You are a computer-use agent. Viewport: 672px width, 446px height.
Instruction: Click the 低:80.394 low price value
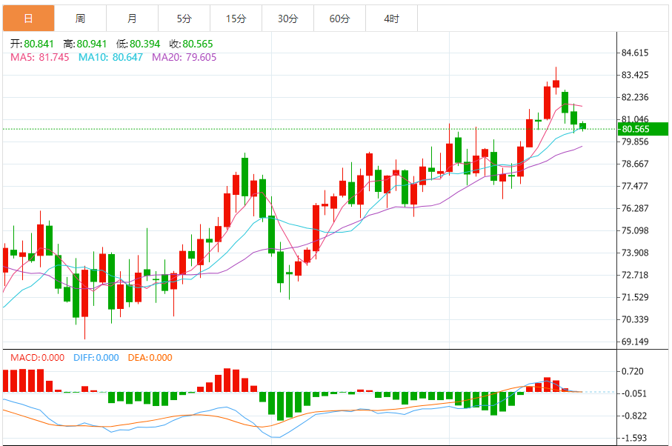tap(138, 44)
